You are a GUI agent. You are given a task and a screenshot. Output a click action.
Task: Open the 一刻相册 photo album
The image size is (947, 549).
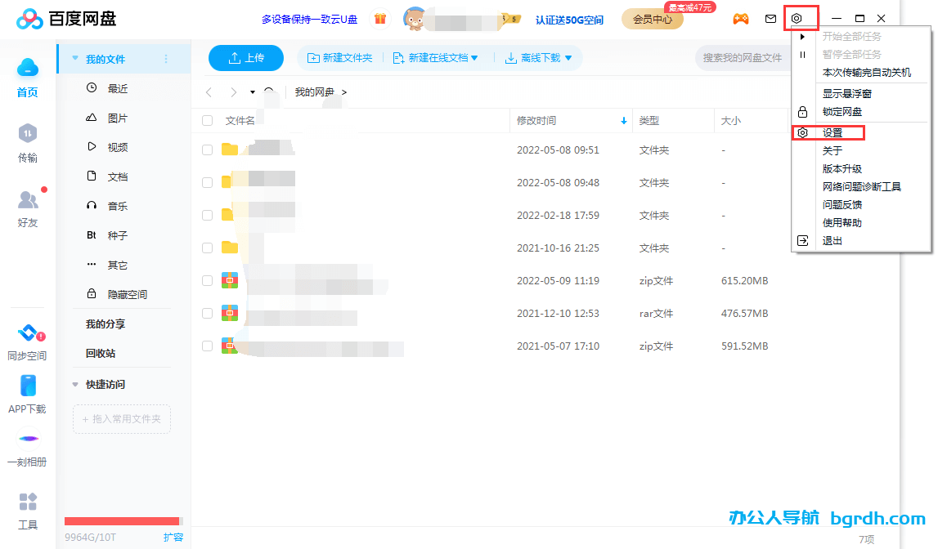[x=27, y=449]
